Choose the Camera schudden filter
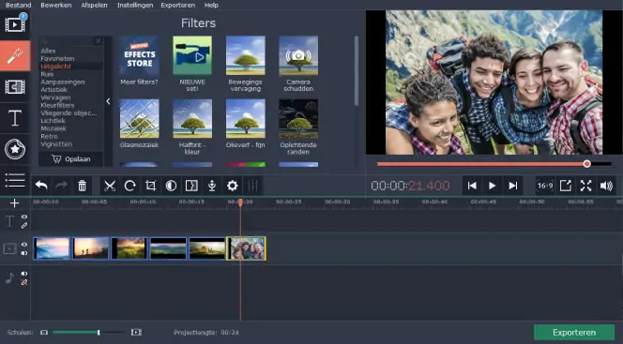 [x=298, y=55]
